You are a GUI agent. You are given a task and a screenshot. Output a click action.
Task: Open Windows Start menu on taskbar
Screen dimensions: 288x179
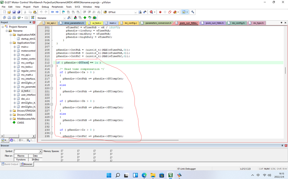109,175
